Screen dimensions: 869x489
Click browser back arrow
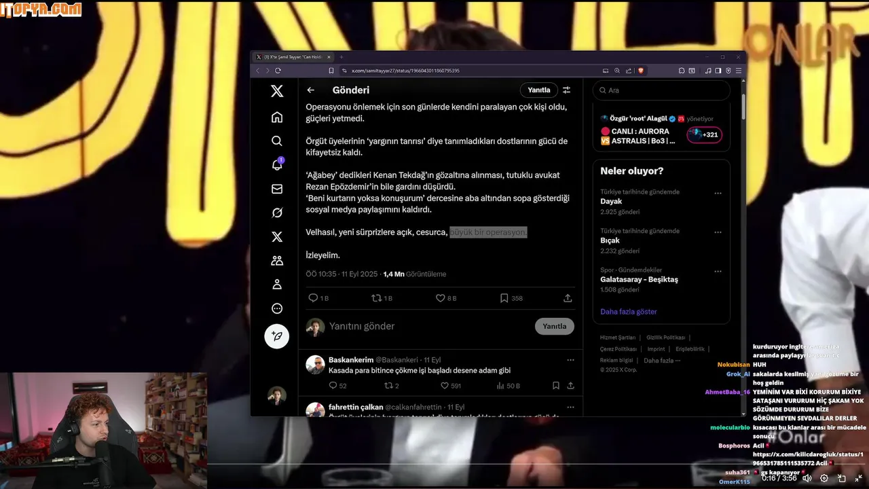257,71
